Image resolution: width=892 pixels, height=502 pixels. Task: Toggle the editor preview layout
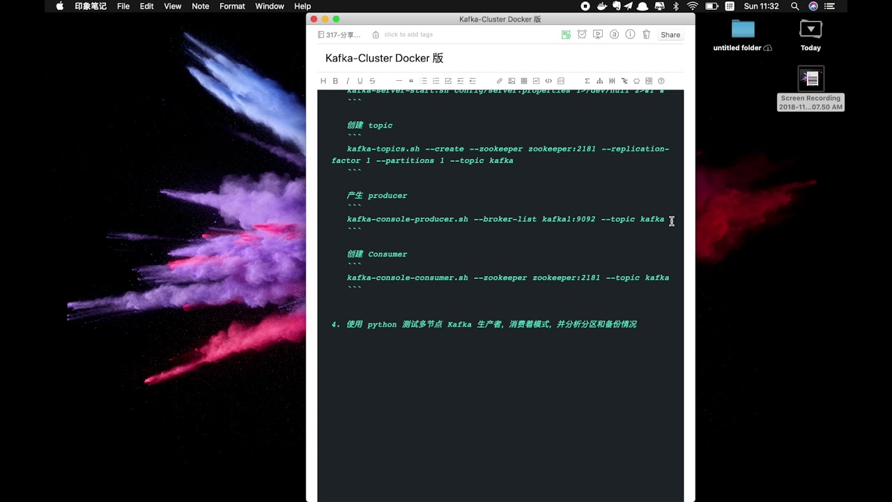click(649, 81)
